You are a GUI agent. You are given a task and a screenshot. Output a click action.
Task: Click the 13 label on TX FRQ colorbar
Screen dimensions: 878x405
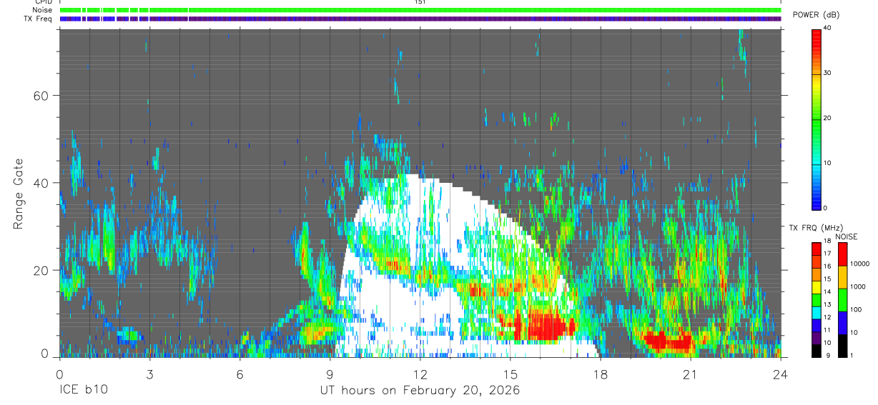(x=828, y=304)
